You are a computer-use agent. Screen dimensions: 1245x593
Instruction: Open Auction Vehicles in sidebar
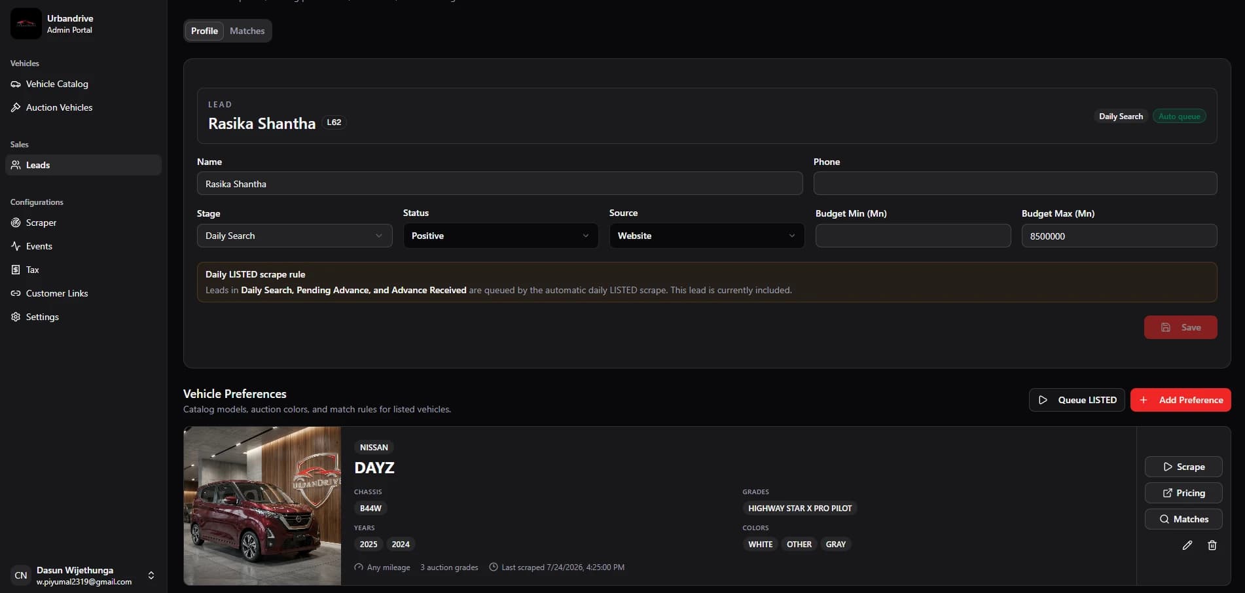(x=83, y=107)
